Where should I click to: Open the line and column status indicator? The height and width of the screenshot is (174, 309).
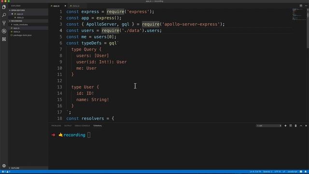(255, 172)
